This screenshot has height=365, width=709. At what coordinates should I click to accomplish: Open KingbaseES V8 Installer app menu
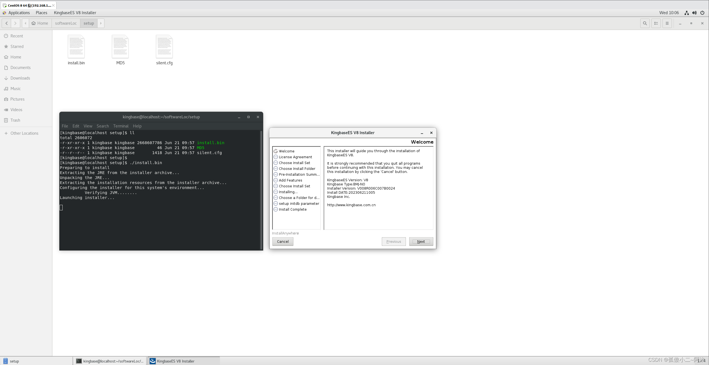75,13
